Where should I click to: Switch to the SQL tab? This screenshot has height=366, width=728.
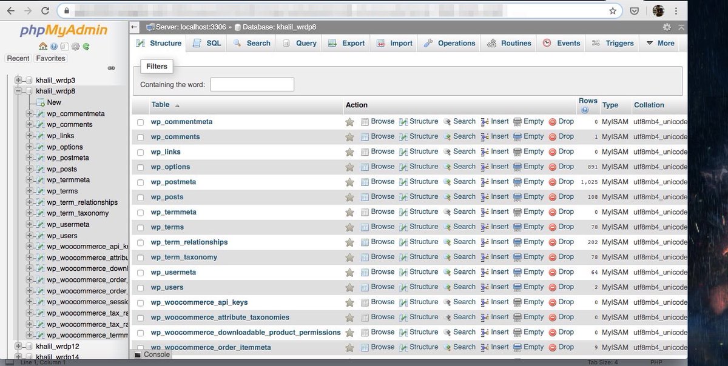(x=207, y=43)
